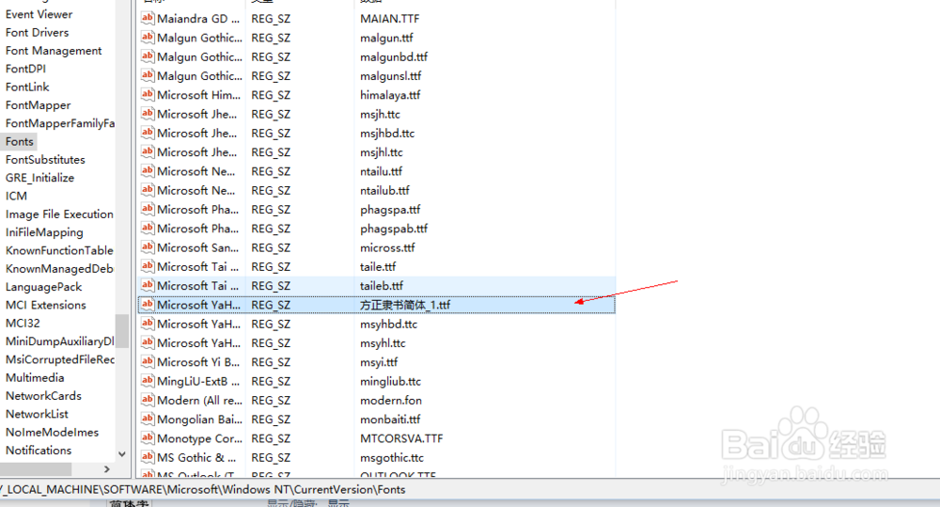Click the data value mingliub.ttc
The image size is (940, 507).
(x=390, y=382)
